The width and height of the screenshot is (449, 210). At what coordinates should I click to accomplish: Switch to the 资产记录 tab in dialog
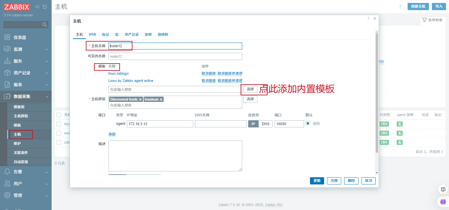(131, 34)
